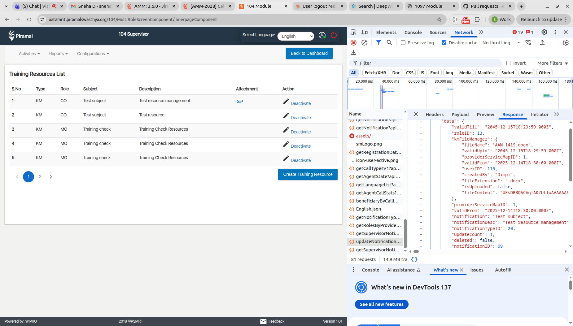The height and width of the screenshot is (326, 573).
Task: Switch to the Payload tab
Action: [x=460, y=115]
